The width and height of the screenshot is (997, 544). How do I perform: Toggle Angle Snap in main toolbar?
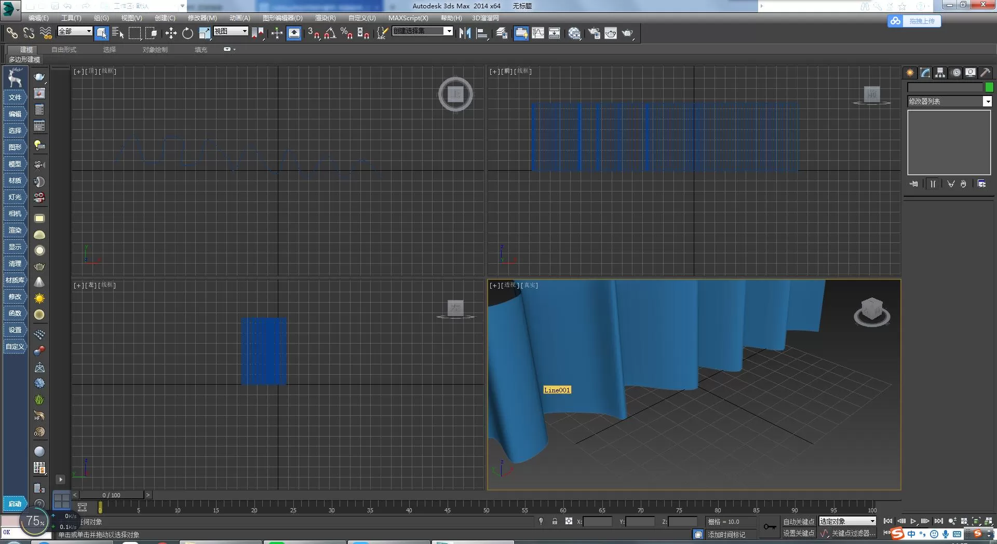click(330, 33)
